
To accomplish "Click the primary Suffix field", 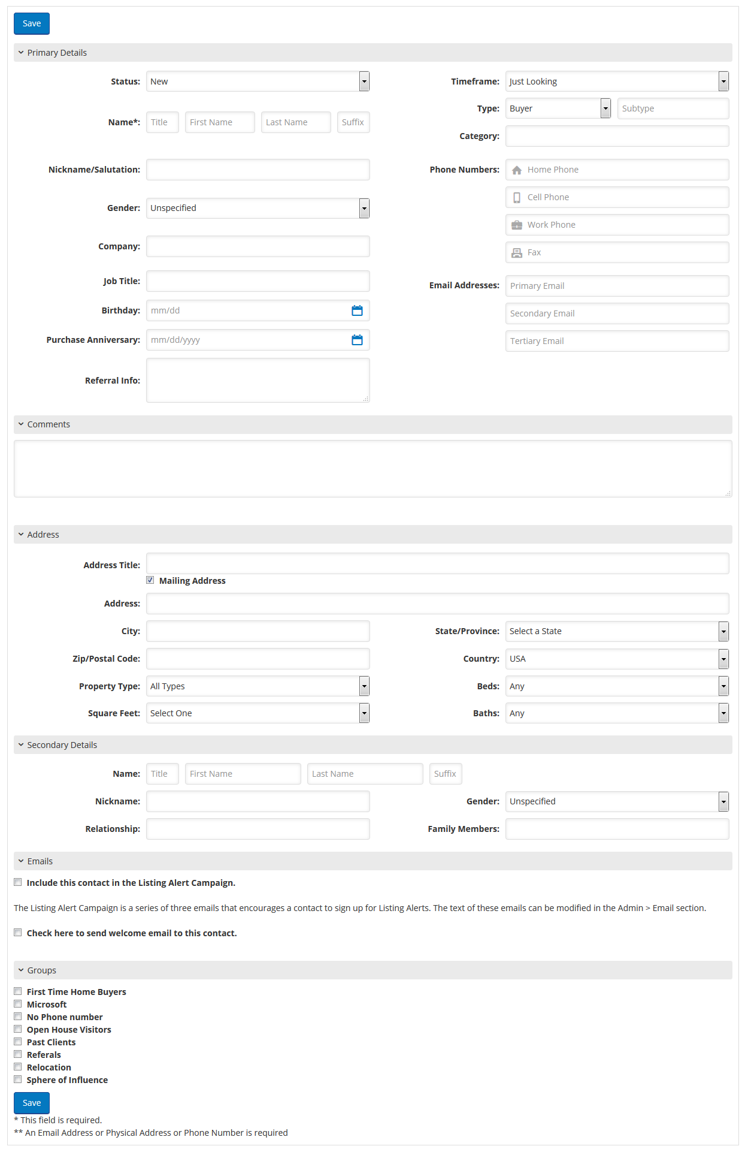I will click(x=353, y=122).
